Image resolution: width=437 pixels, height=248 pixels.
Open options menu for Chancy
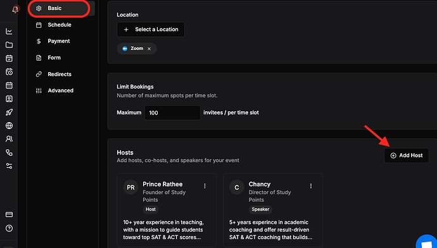[311, 186]
